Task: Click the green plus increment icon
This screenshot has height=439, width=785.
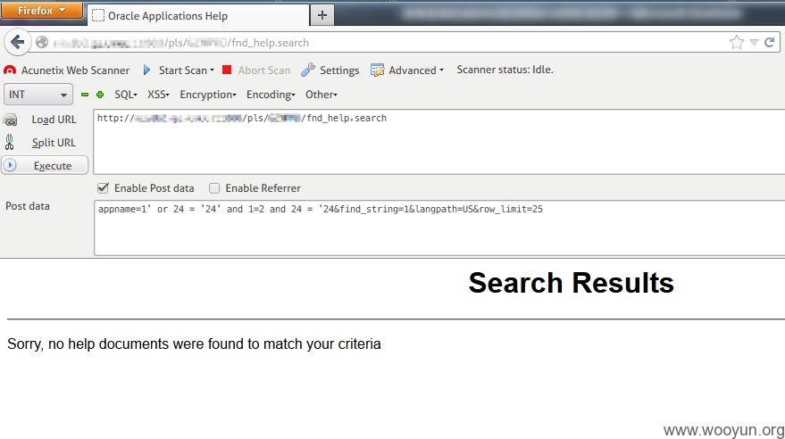Action: tap(100, 95)
